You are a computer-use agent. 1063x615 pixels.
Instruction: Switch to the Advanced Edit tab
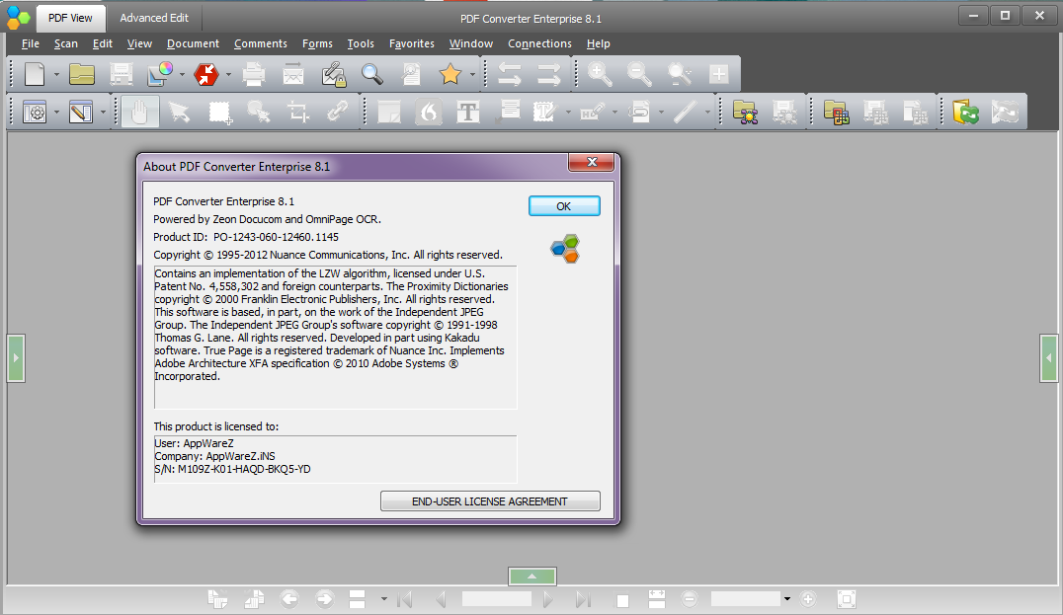tap(154, 19)
